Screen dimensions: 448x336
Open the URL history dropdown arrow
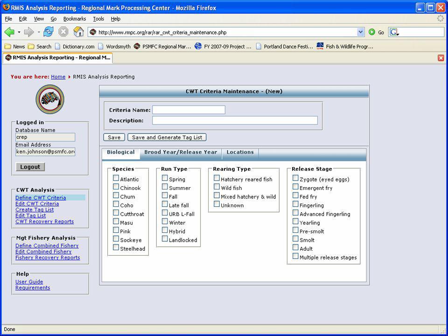pos(361,32)
